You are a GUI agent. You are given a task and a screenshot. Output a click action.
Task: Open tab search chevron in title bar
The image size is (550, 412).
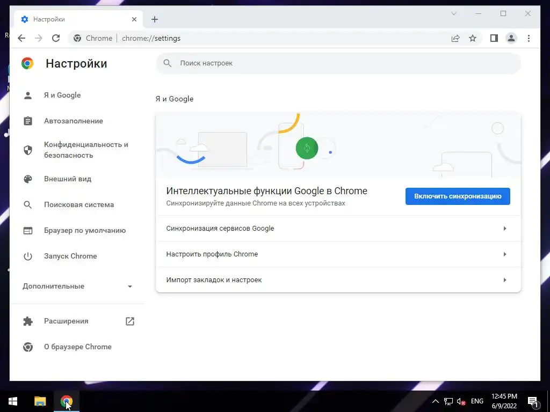coord(453,13)
